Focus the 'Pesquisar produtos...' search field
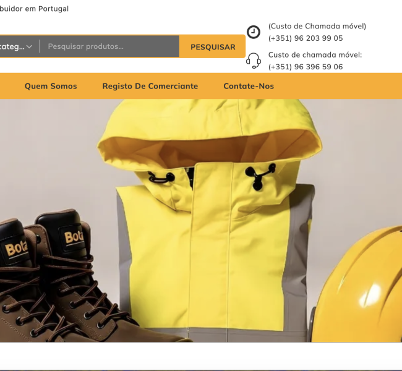This screenshot has height=371, width=402. coord(109,46)
